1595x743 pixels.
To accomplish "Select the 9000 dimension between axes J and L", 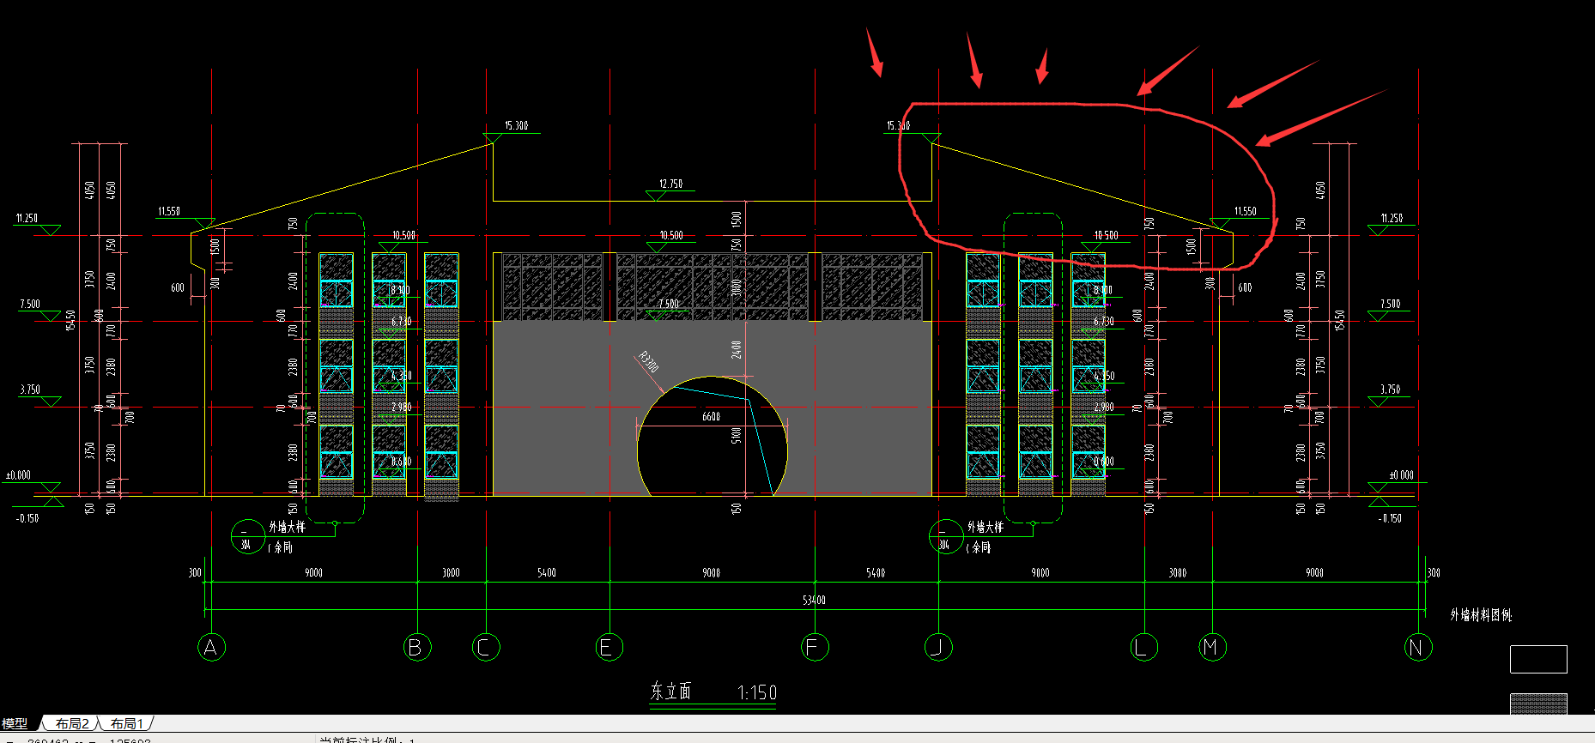I will 1040,572.
